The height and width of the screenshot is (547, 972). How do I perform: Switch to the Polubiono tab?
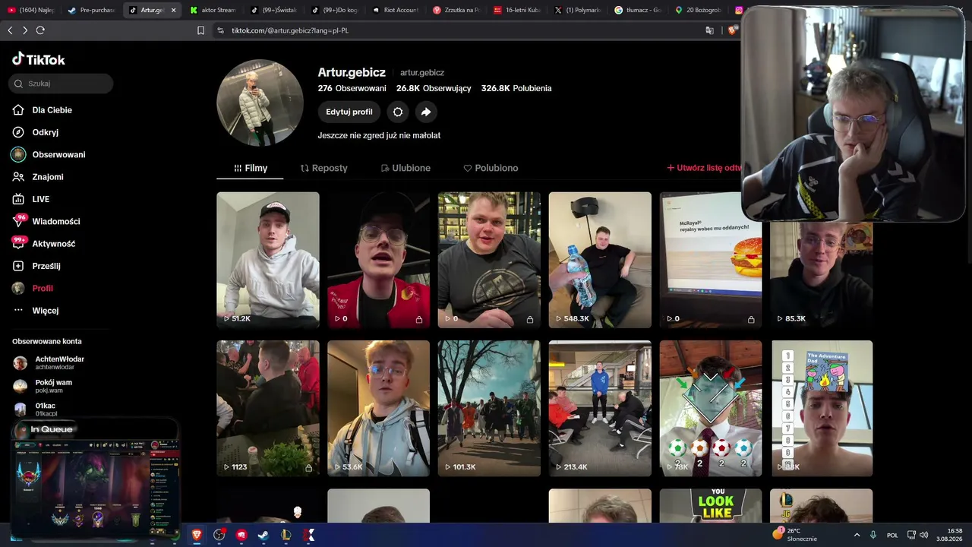pos(491,168)
